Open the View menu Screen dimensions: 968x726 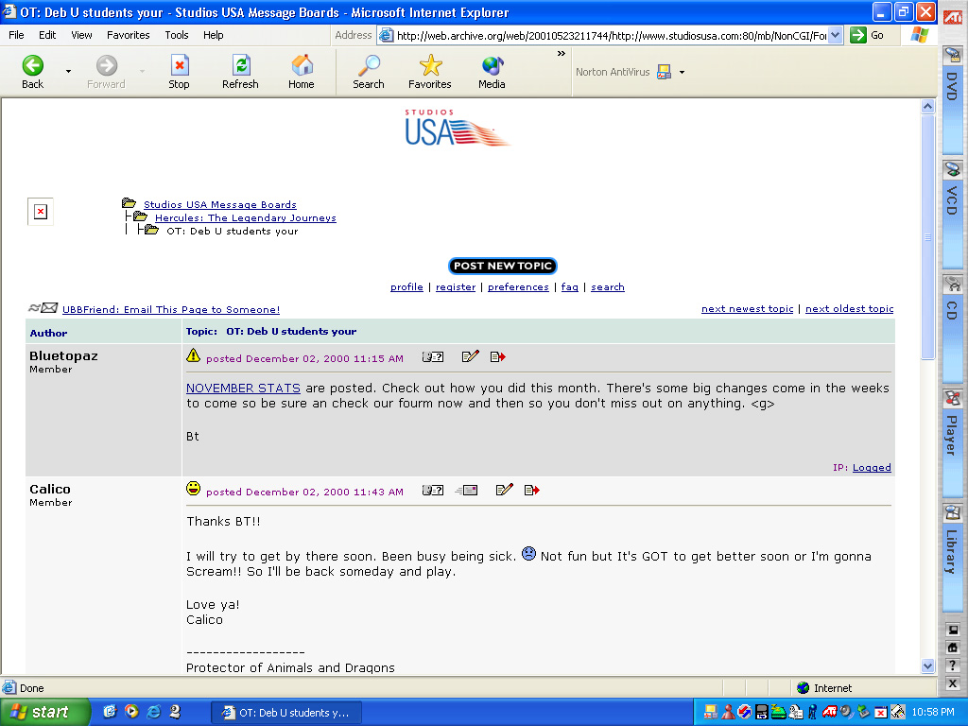tap(81, 35)
